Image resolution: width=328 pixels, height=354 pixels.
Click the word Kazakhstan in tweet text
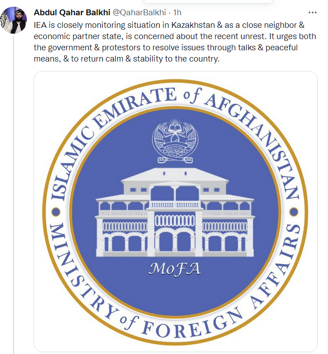pos(192,25)
